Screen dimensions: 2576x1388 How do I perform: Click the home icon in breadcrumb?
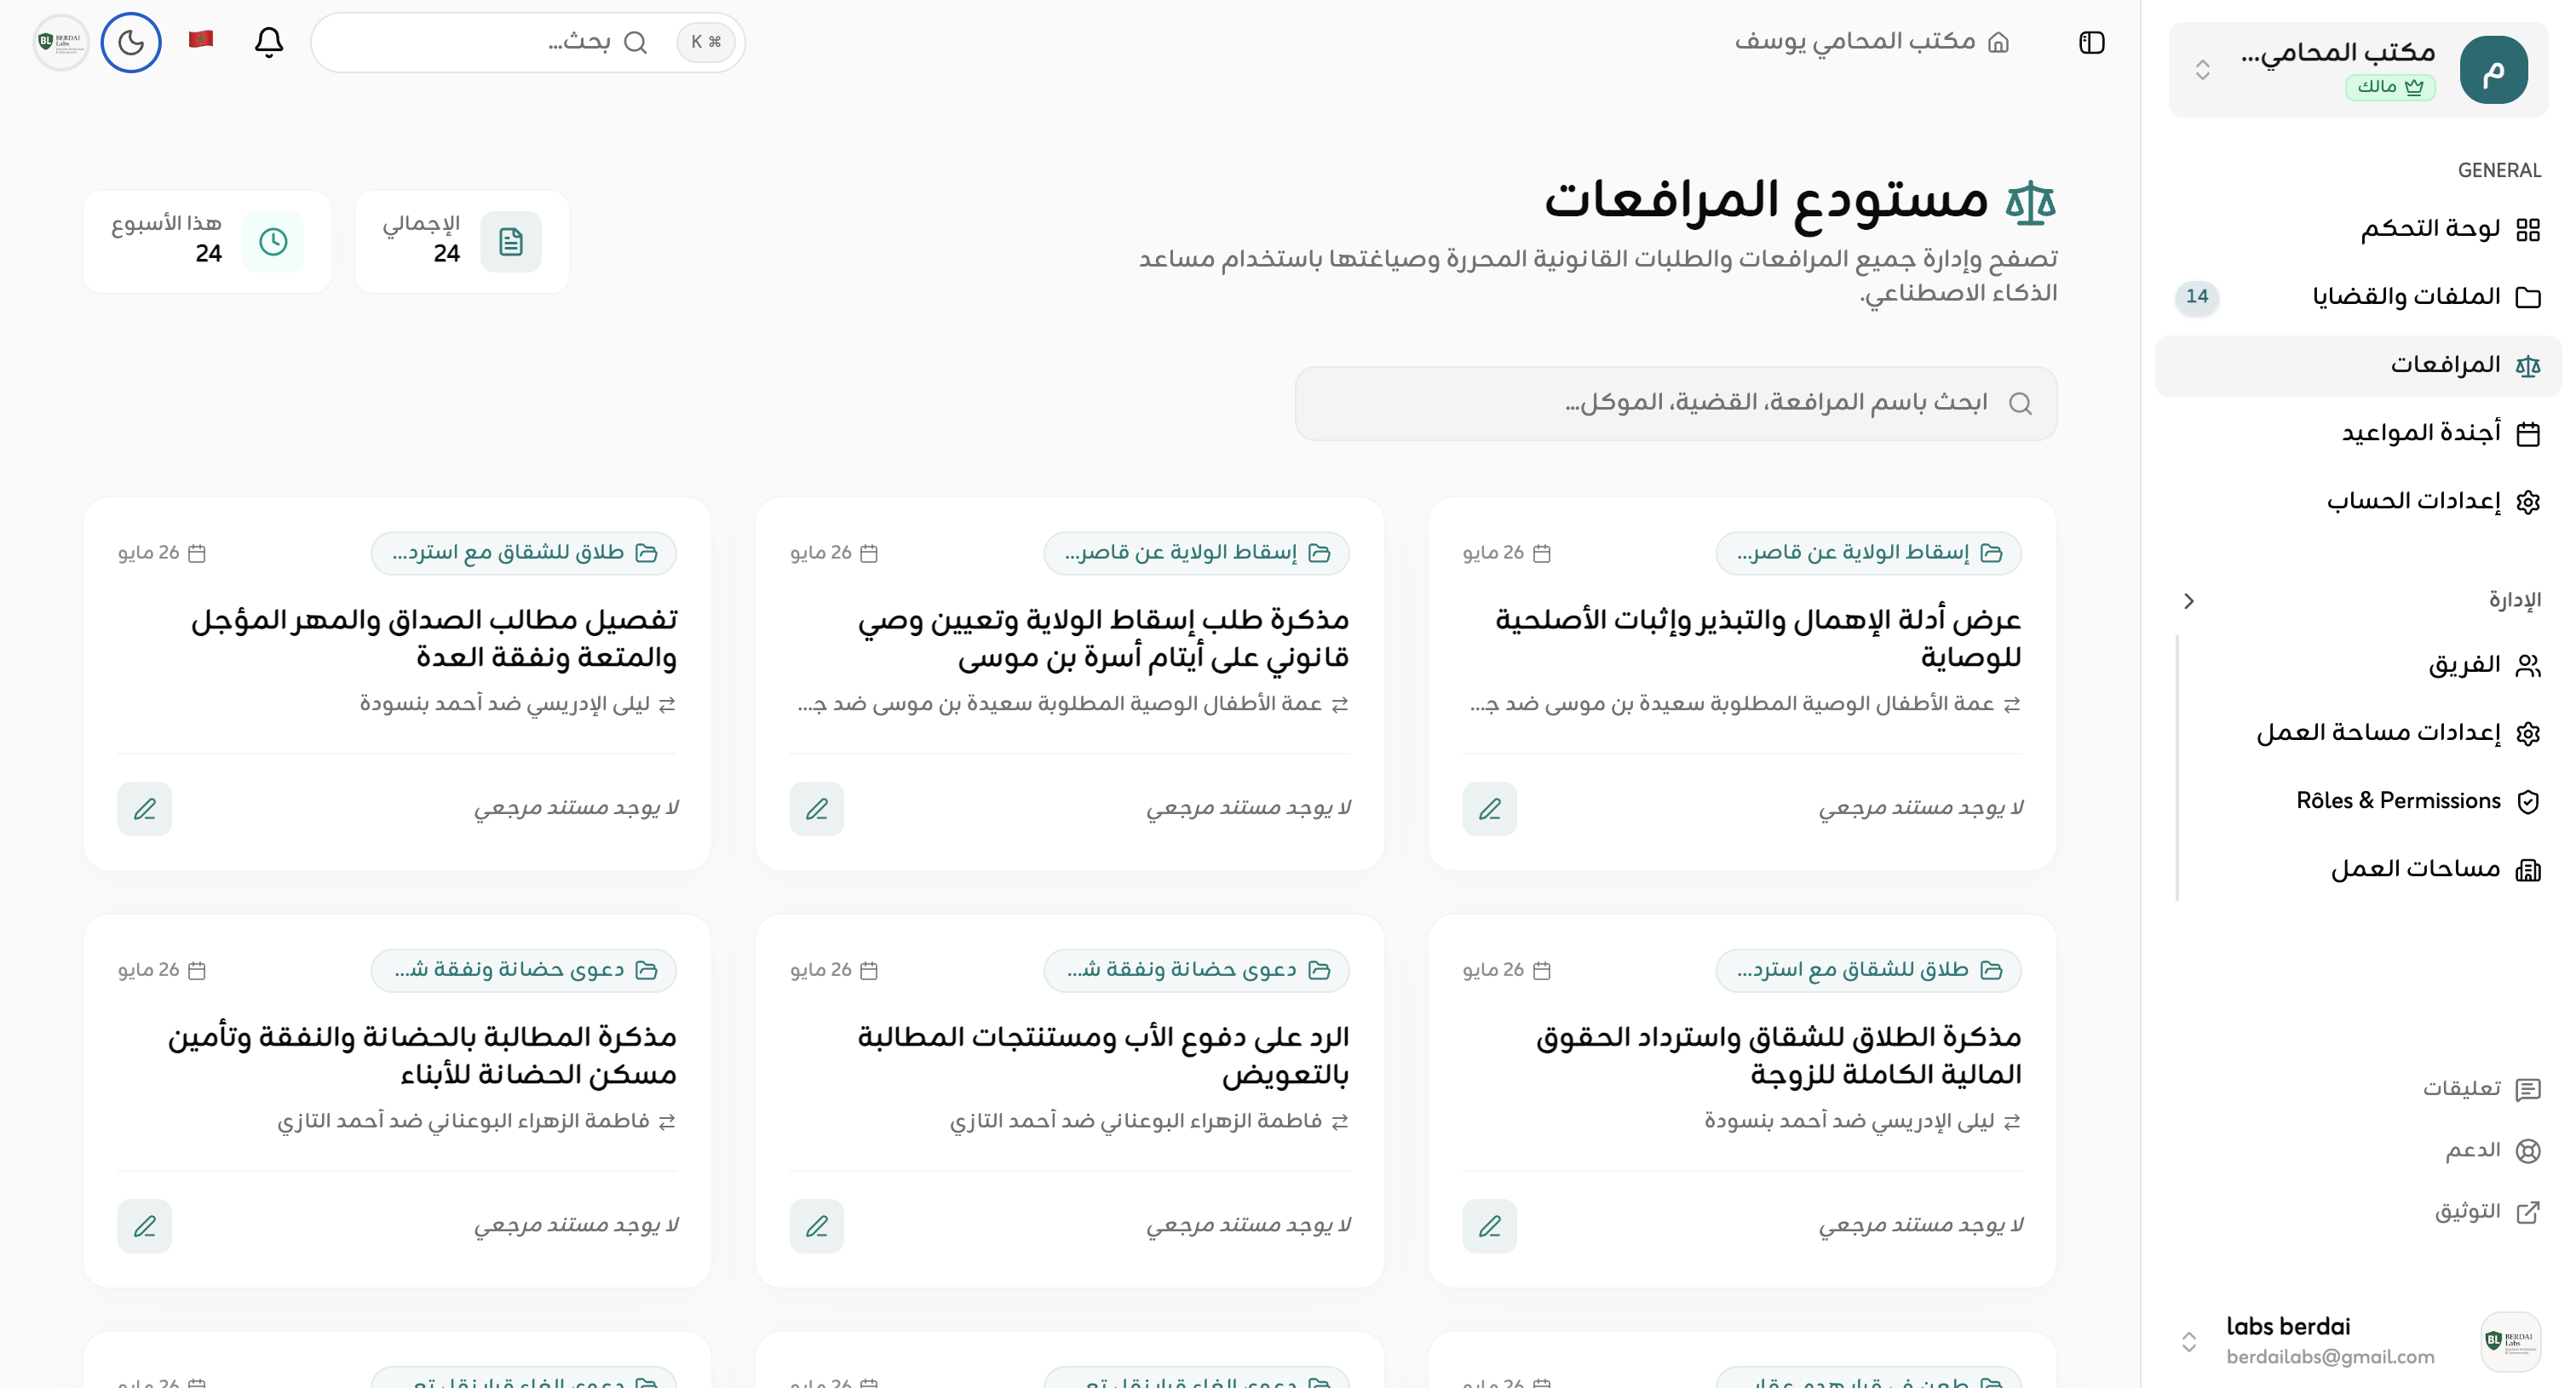tap(1998, 42)
